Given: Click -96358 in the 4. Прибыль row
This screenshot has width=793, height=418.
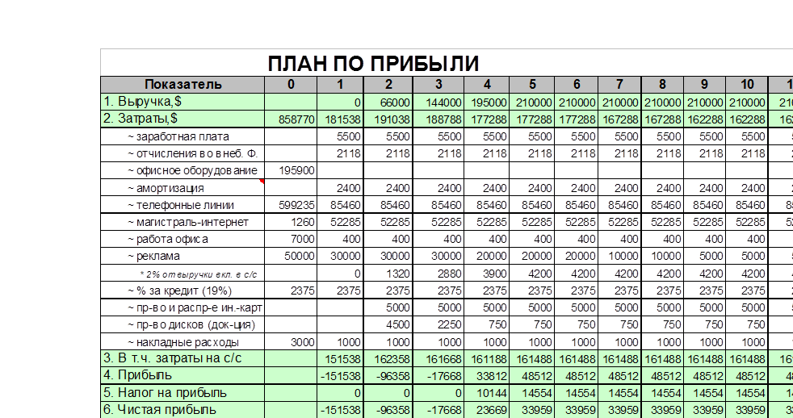Looking at the screenshot, I should coord(388,376).
